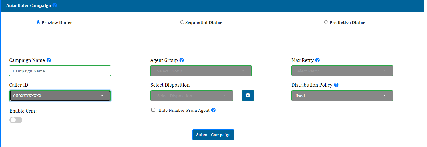The image size is (427, 147).
Task: Open the Caller ID dropdown 080XXXXXXXX
Action: (60, 96)
